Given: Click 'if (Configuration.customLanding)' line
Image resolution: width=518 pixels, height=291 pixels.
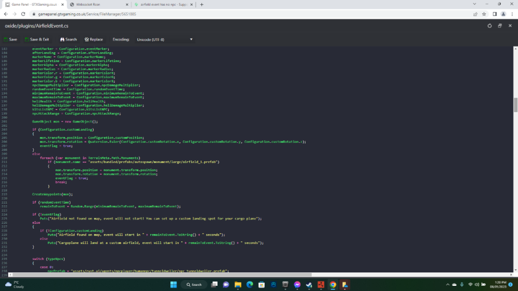Looking at the screenshot, I should click(63, 130).
